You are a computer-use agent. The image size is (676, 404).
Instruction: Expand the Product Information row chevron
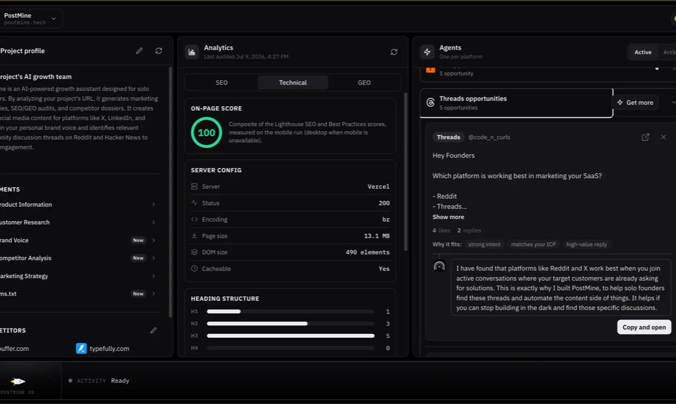coord(153,205)
